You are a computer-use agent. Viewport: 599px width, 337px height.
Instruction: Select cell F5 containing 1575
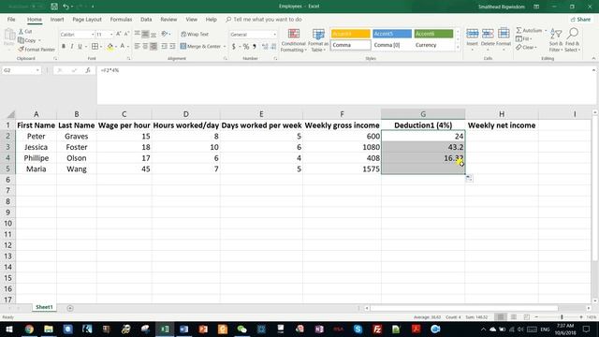[342, 168]
